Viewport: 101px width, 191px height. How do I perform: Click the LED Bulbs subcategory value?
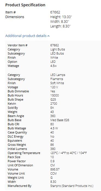tap(57, 54)
